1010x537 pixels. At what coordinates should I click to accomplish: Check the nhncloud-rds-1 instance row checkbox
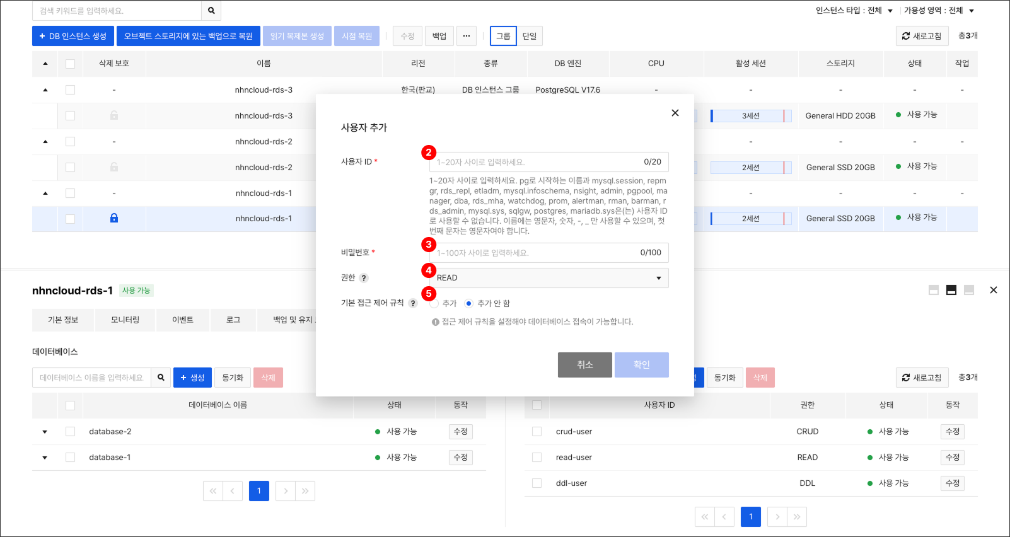click(x=70, y=219)
